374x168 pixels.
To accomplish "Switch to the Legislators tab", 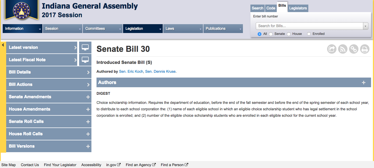I will [298, 8].
